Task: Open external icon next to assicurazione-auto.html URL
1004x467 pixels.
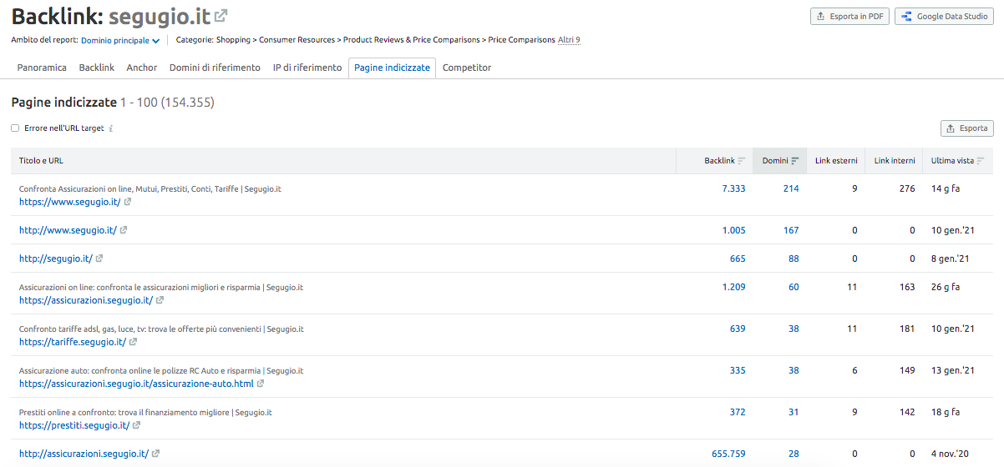Action: (x=261, y=384)
